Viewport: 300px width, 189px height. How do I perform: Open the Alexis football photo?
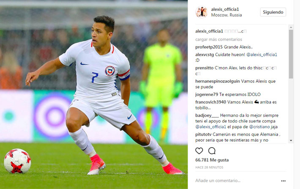(x=94, y=94)
